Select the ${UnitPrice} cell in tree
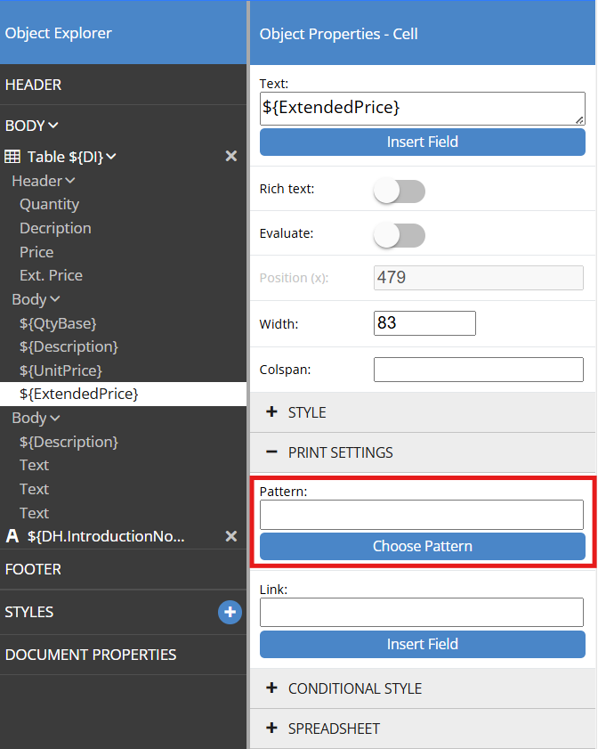 (61, 370)
